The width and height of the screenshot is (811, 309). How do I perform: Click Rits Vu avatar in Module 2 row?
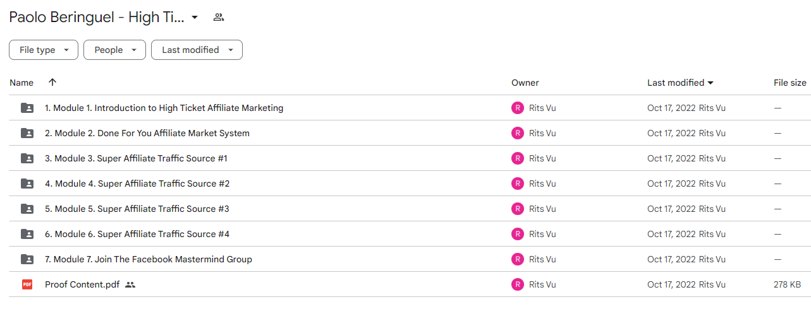tap(518, 133)
